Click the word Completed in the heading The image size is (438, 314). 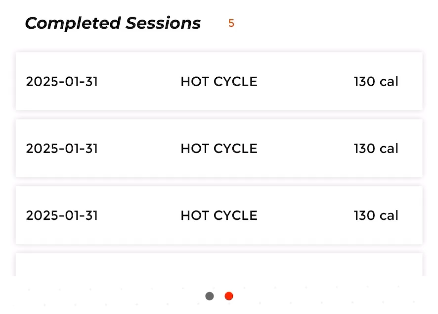coord(73,23)
